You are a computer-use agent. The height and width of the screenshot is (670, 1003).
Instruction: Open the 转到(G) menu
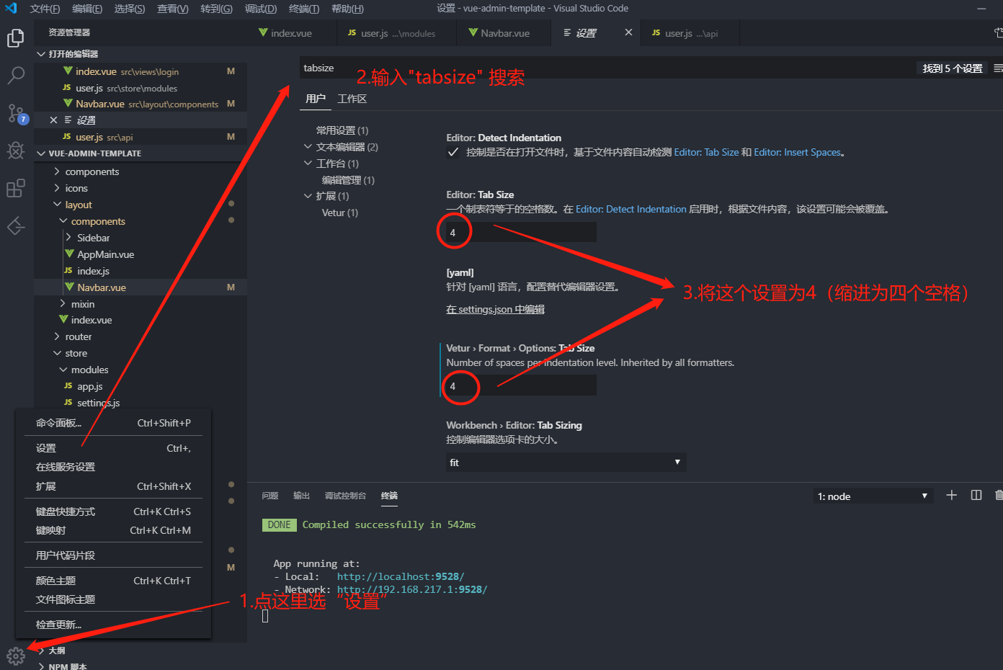216,9
